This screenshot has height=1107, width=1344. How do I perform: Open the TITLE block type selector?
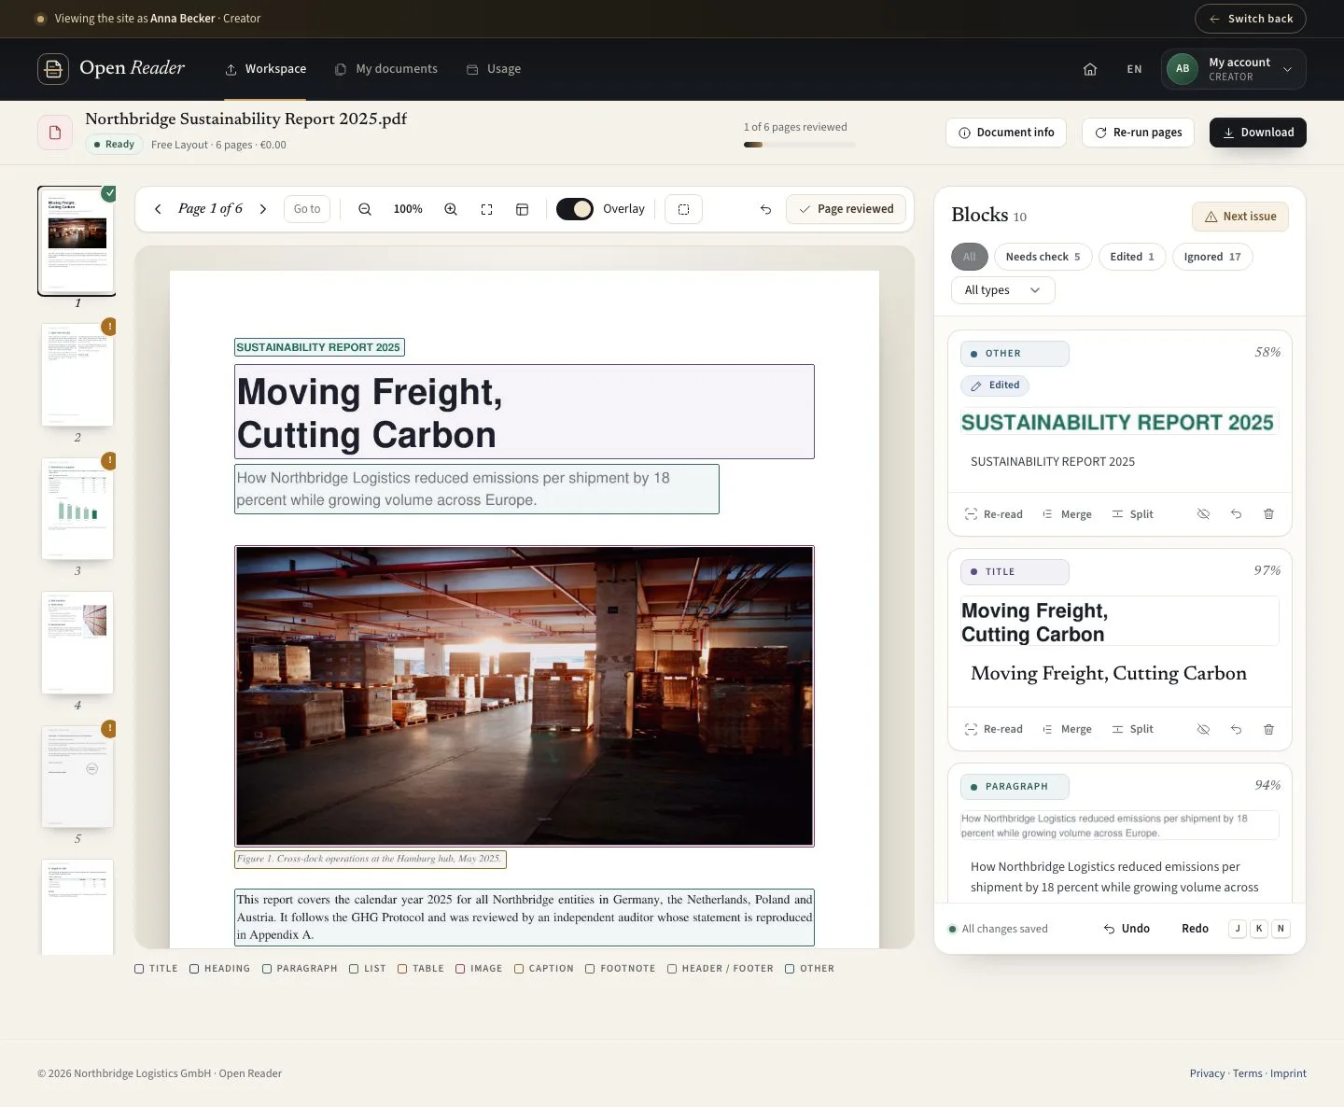[x=1015, y=572]
